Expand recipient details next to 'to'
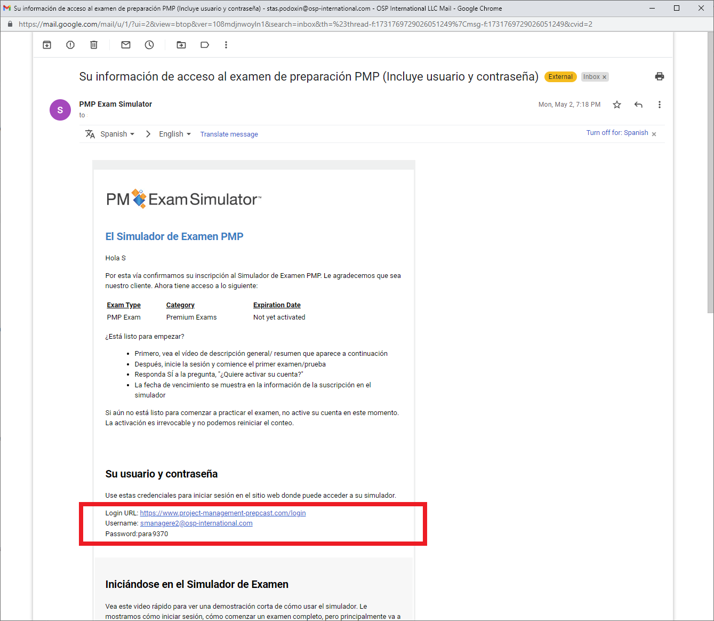 82,115
